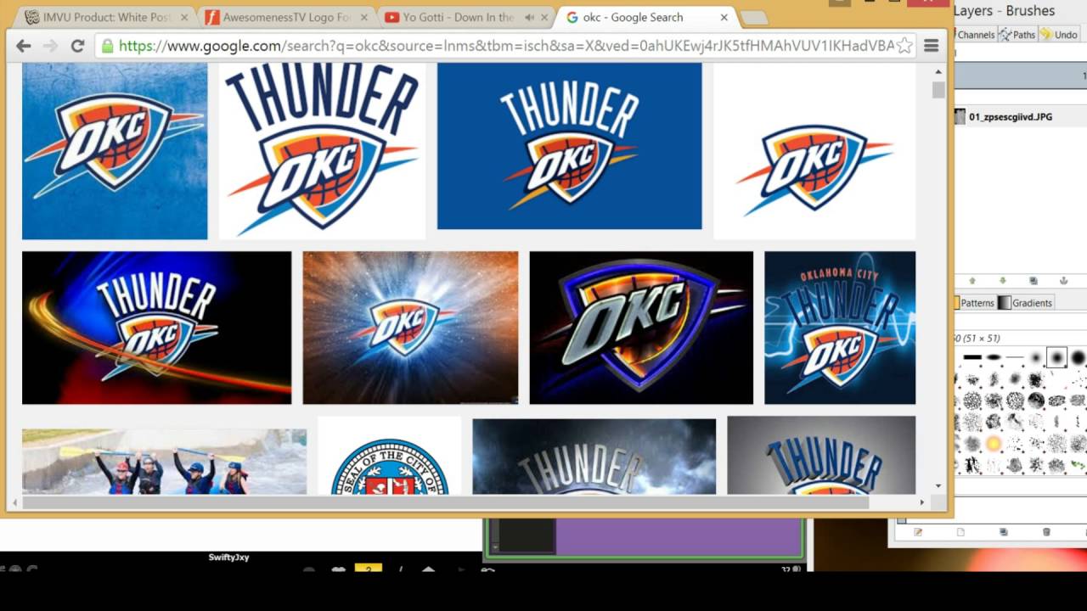This screenshot has height=611, width=1087.
Task: Pick the outlined selected soft round brush
Action: (x=1057, y=357)
